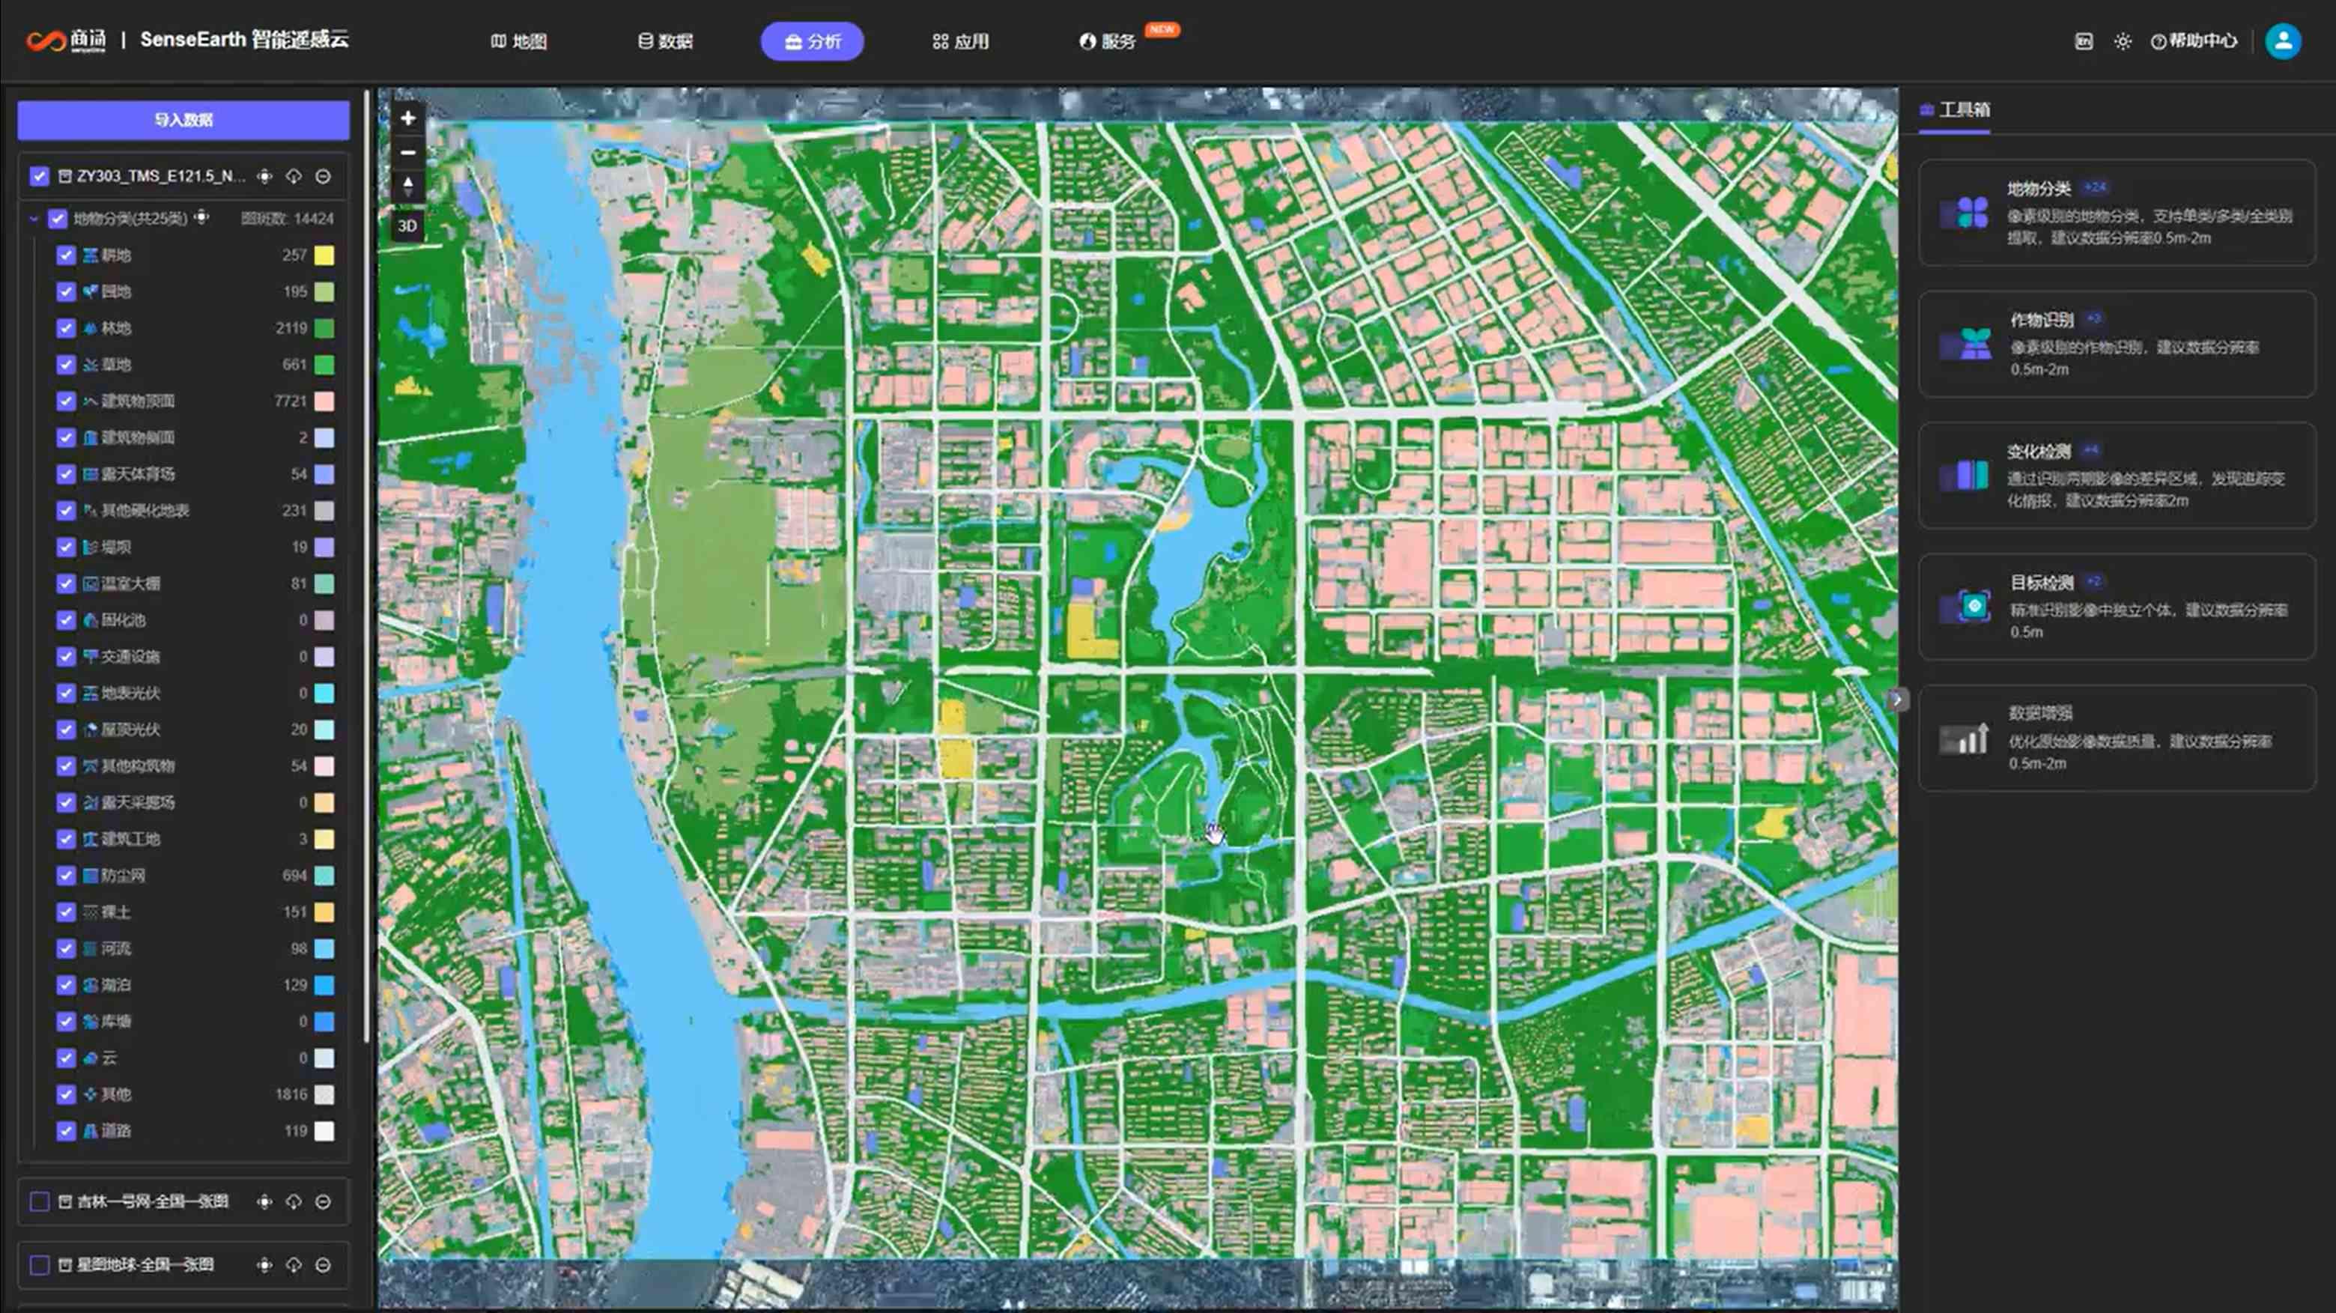
Task: Locate the 吉林一号网-全国一张图 layer
Action: (264, 1201)
